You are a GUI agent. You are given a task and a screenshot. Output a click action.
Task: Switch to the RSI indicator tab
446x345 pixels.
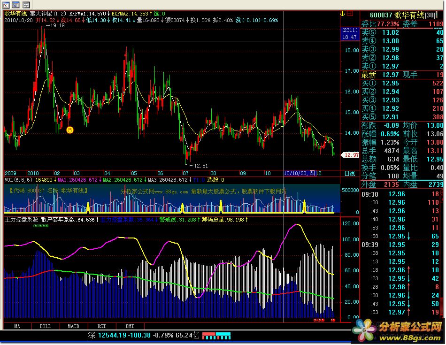click(x=102, y=326)
